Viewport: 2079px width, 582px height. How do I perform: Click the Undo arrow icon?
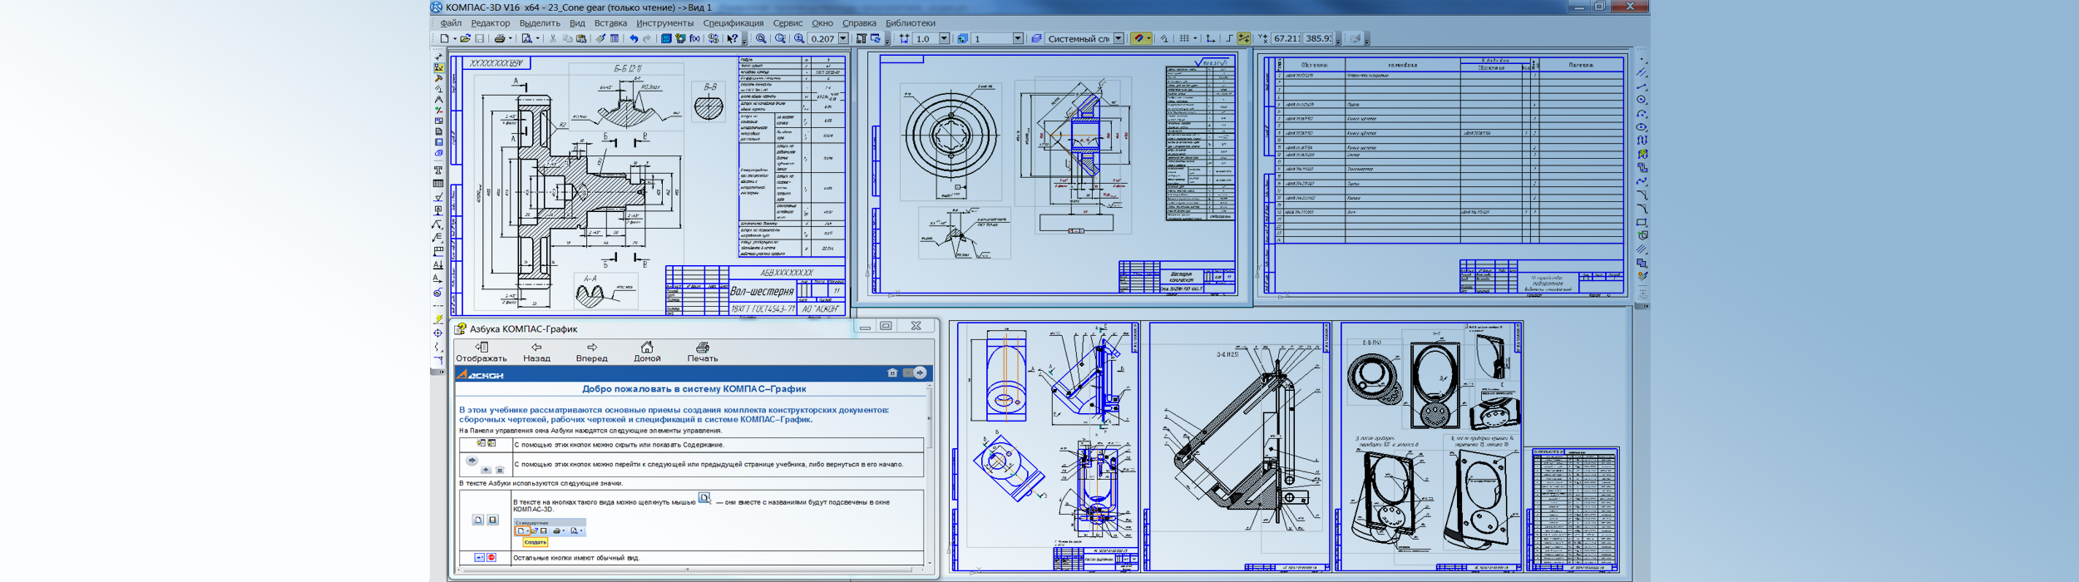[634, 38]
